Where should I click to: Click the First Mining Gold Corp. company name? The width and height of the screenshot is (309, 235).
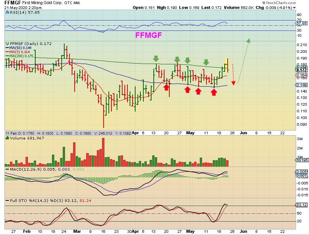click(x=42, y=3)
